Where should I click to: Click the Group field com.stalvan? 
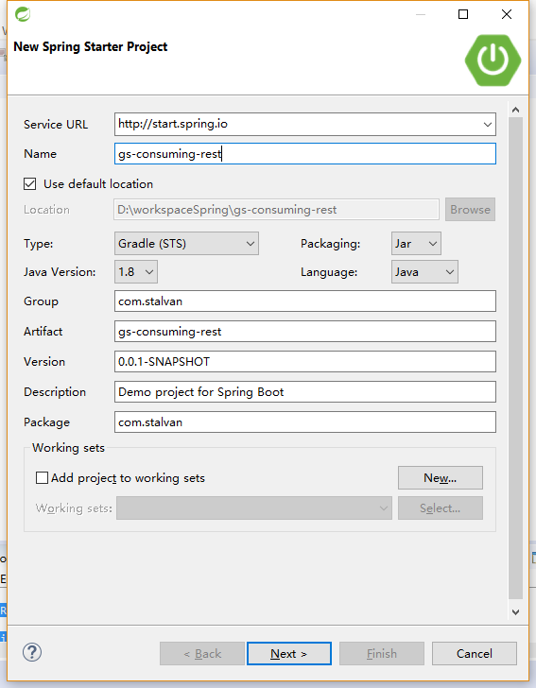305,301
